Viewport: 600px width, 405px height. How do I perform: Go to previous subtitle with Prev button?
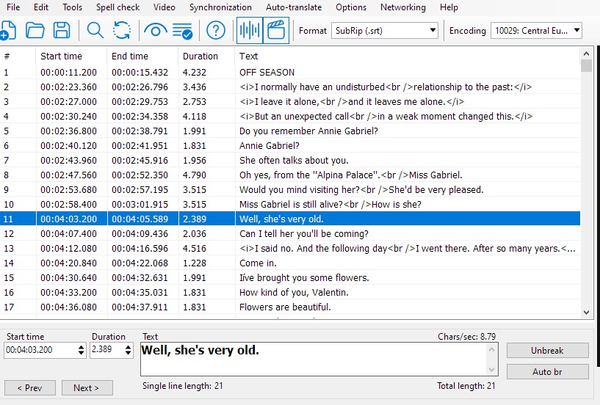[x=30, y=388]
